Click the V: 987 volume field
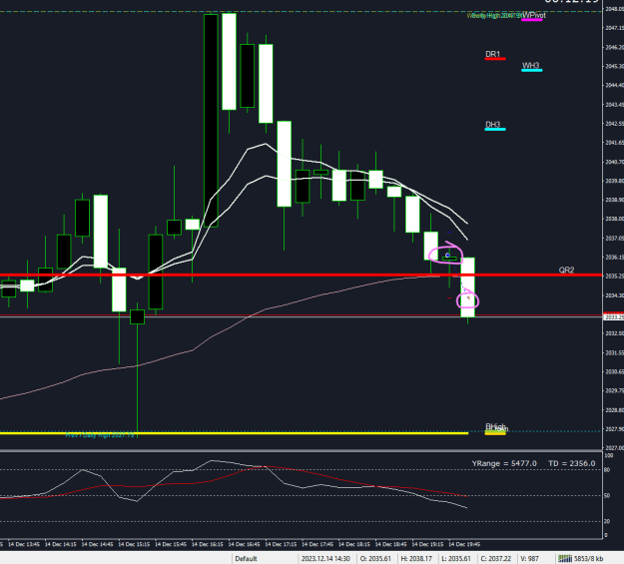 [x=530, y=558]
